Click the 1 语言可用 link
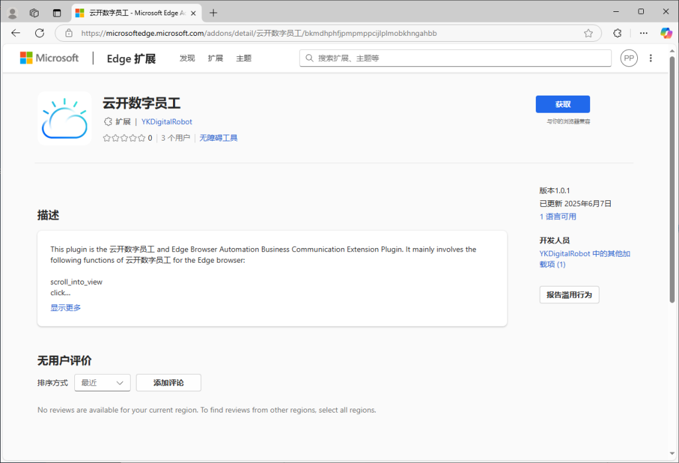 (558, 216)
